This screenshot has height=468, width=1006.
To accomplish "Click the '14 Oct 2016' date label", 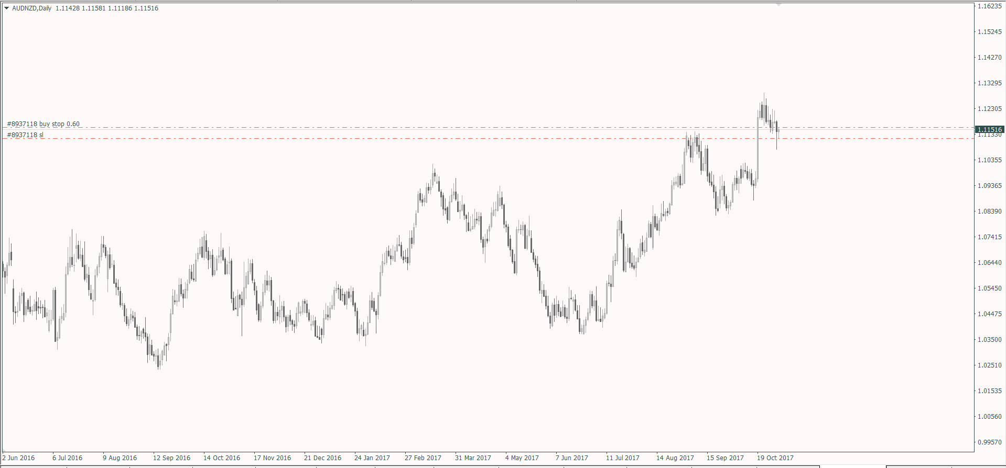I will 222,458.
